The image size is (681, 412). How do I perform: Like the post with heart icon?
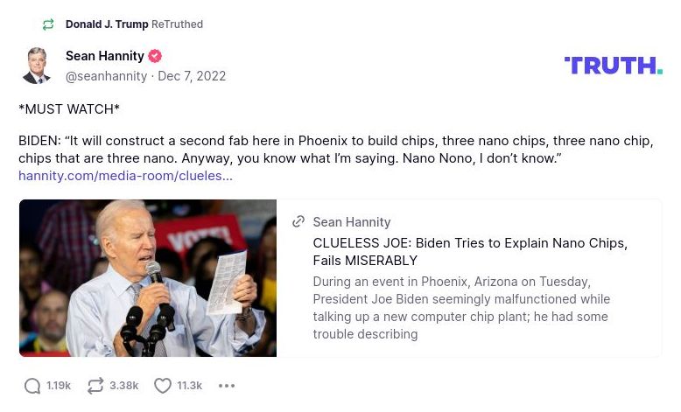[163, 386]
